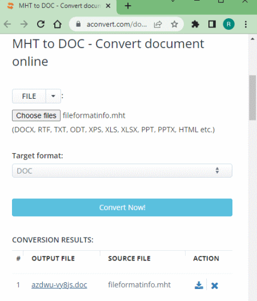Download the converted azdwu-vy8js.doc file icon
This screenshot has width=257, height=301.
point(199,285)
